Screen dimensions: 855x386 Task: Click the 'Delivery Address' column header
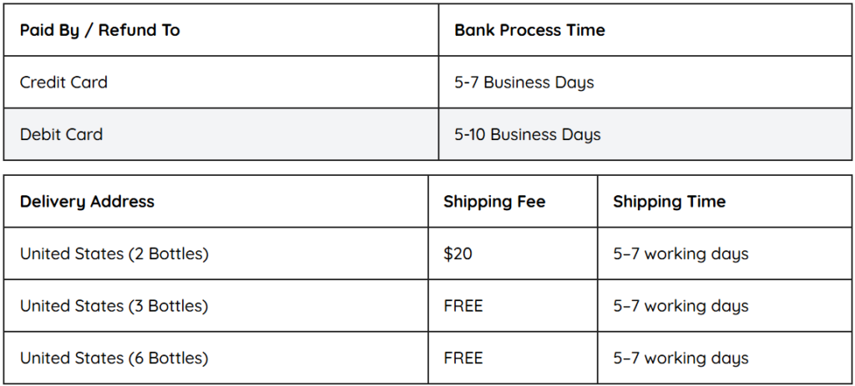216,202
